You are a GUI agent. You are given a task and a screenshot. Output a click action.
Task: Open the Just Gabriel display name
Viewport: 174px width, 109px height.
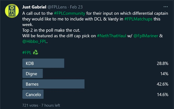click(34, 7)
